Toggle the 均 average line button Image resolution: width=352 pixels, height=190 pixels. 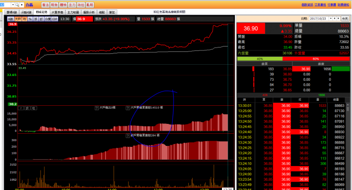click(x=24, y=19)
